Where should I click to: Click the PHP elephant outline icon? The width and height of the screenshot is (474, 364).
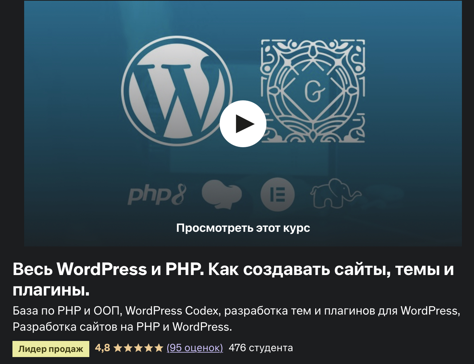point(334,193)
